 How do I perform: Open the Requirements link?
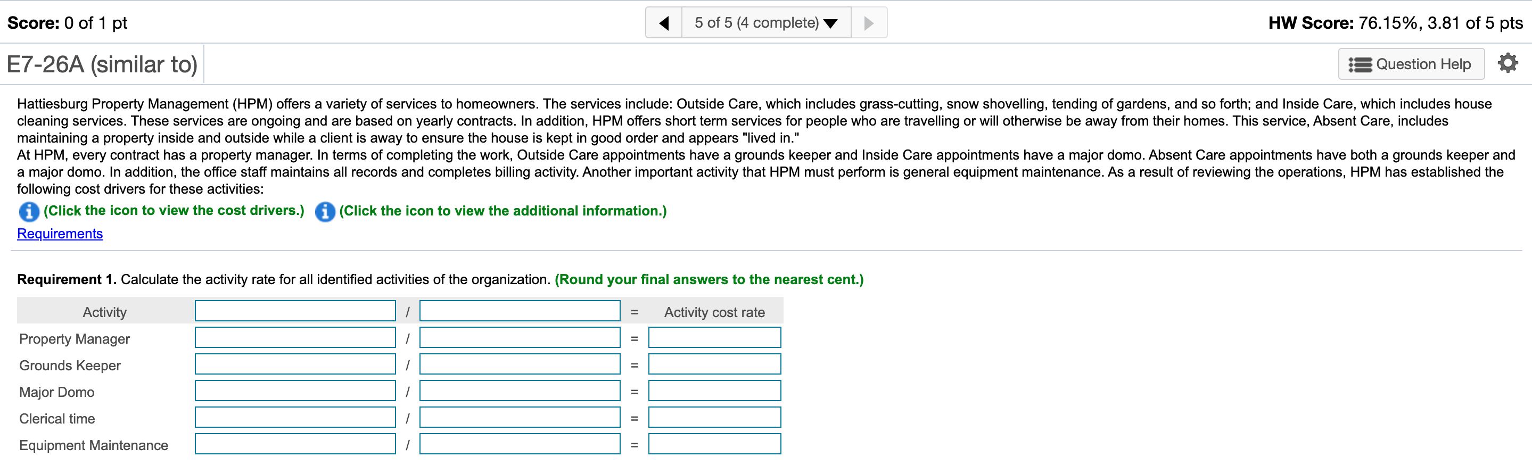(60, 233)
